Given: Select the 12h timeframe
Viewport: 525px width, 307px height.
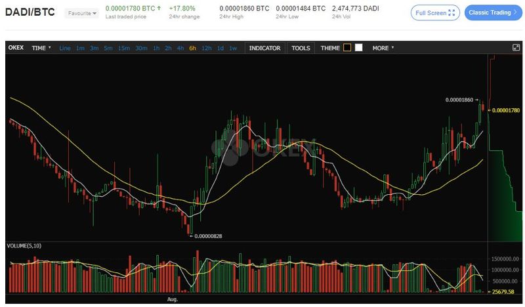Looking at the screenshot, I should tap(206, 48).
